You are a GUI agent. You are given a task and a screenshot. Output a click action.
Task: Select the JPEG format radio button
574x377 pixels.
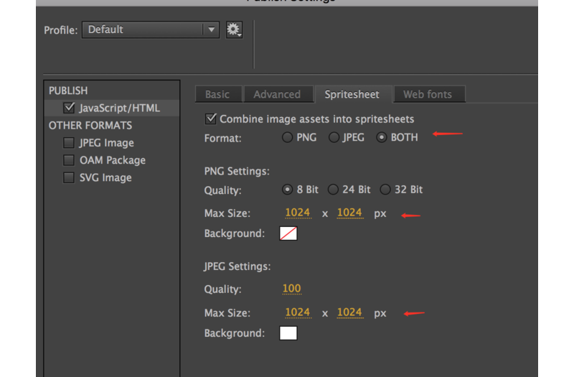tap(334, 137)
